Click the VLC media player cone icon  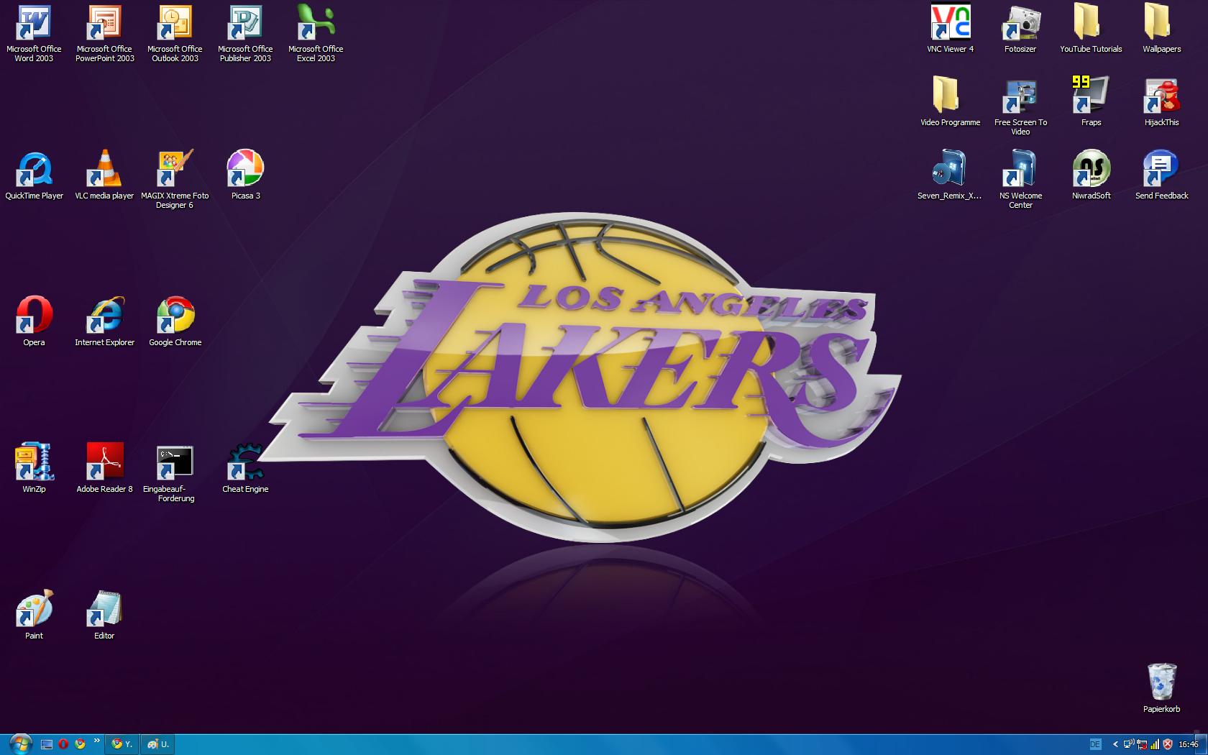104,175
